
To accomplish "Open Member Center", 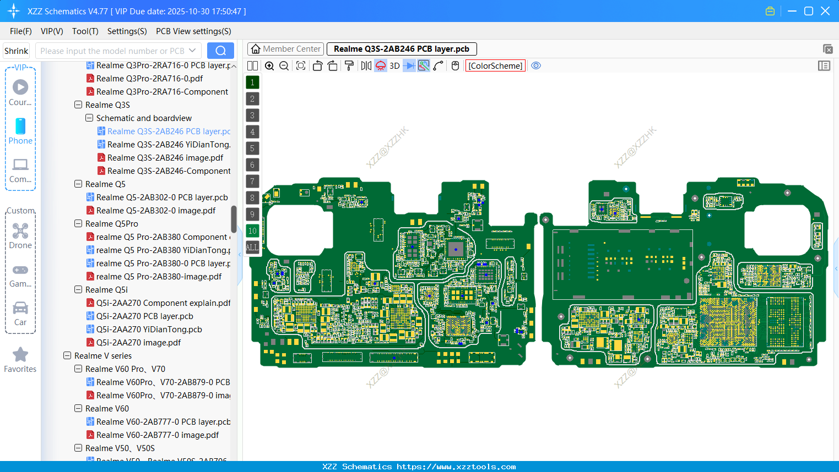I will 285,48.
